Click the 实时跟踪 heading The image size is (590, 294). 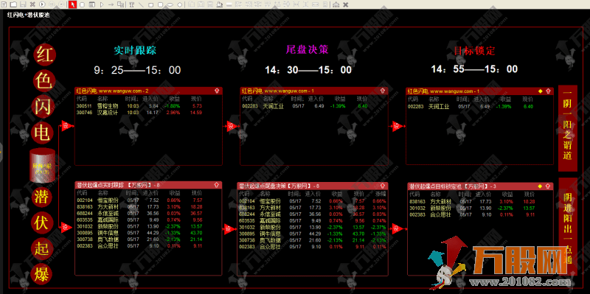(x=135, y=50)
